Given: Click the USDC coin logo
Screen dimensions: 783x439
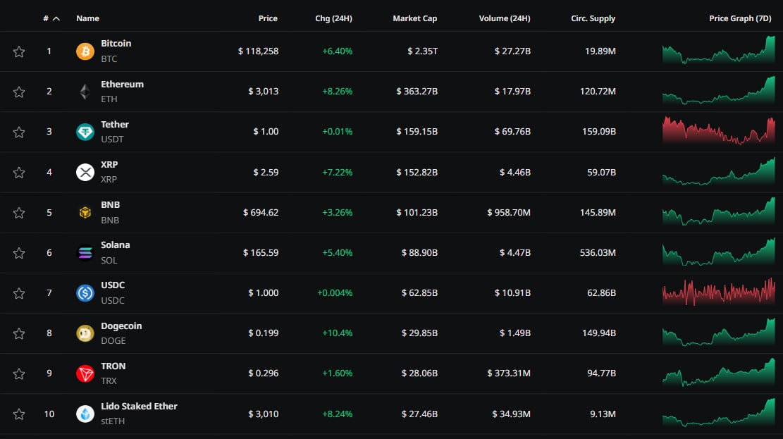Looking at the screenshot, I should [85, 292].
